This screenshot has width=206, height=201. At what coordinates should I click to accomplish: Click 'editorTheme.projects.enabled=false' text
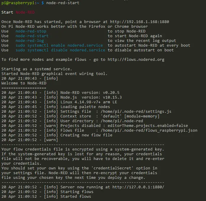[148, 126]
